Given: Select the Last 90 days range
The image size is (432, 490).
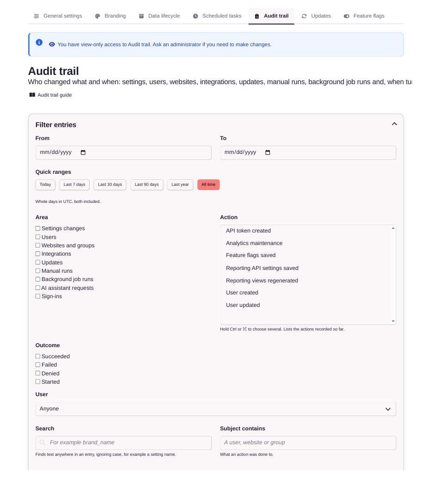Looking at the screenshot, I should 147,185.
